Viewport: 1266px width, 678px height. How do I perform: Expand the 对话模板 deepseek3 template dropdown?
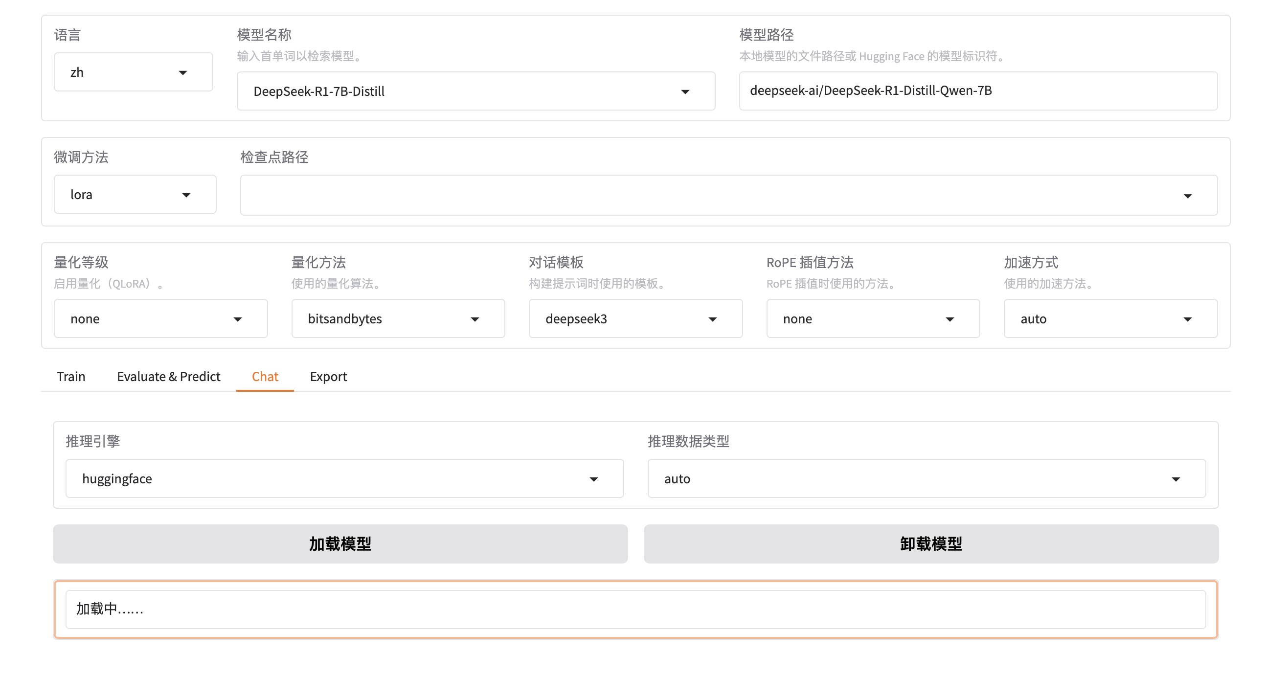click(635, 319)
